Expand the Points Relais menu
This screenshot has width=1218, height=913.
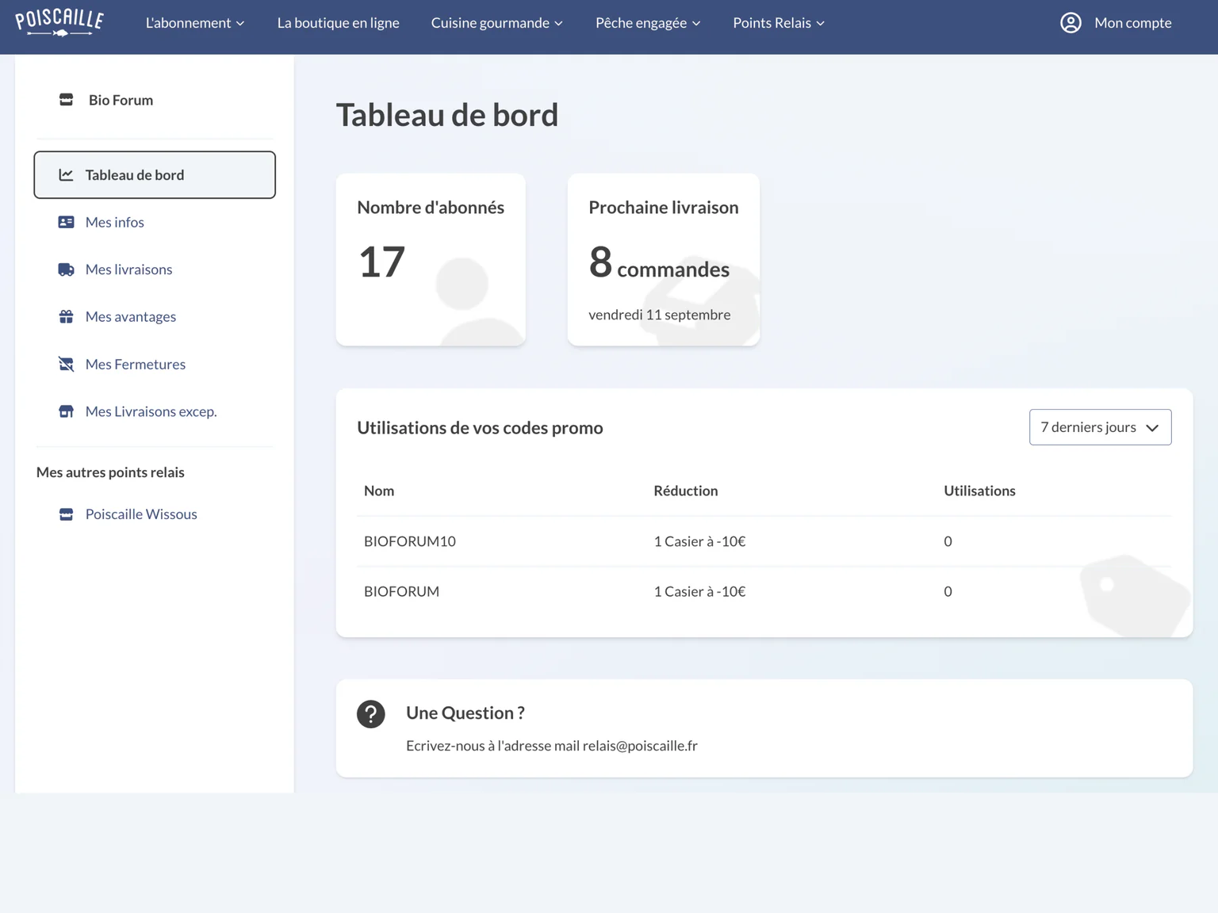click(x=779, y=23)
